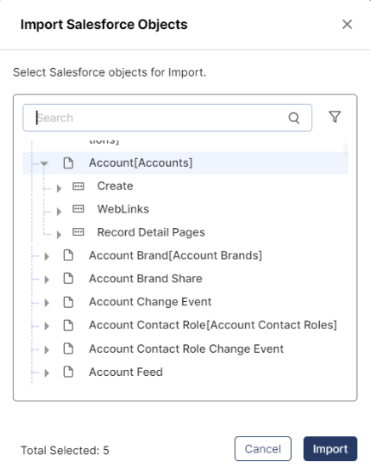The image size is (371, 472).
Task: Select the Create tree item
Action: 115,186
